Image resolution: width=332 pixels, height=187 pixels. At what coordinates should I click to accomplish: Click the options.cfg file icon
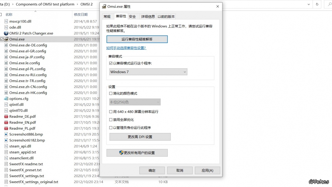click(6, 99)
